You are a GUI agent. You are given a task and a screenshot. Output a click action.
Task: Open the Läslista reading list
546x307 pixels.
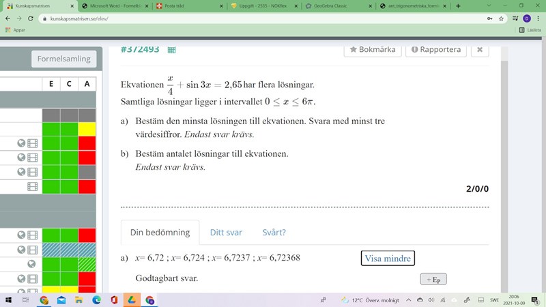[x=530, y=30]
